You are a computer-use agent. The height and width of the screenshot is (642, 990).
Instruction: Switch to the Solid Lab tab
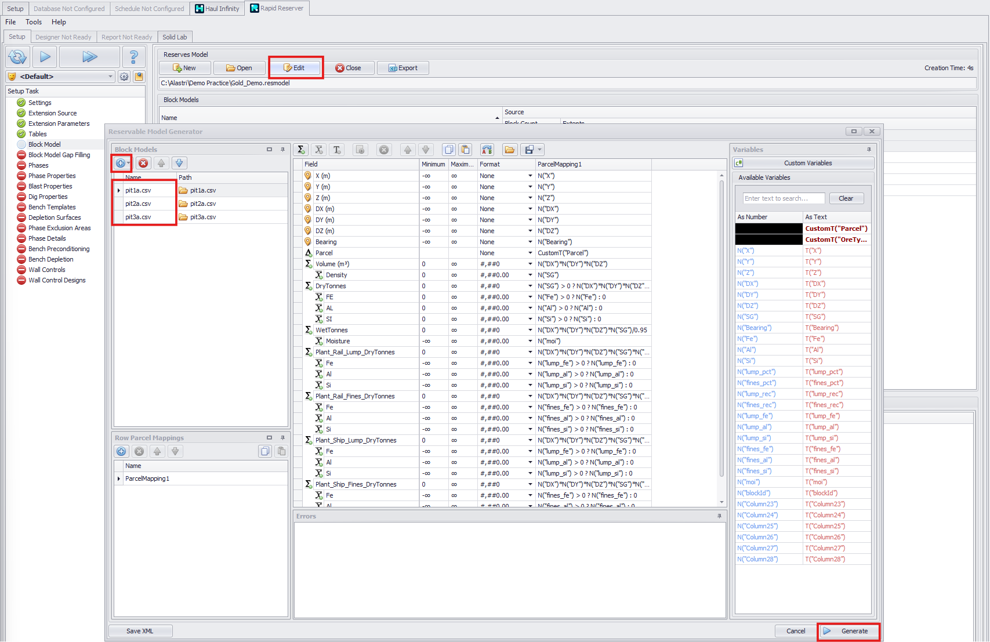[x=175, y=37]
